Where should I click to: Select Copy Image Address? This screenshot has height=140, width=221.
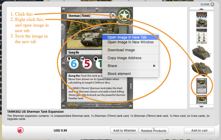130,58
